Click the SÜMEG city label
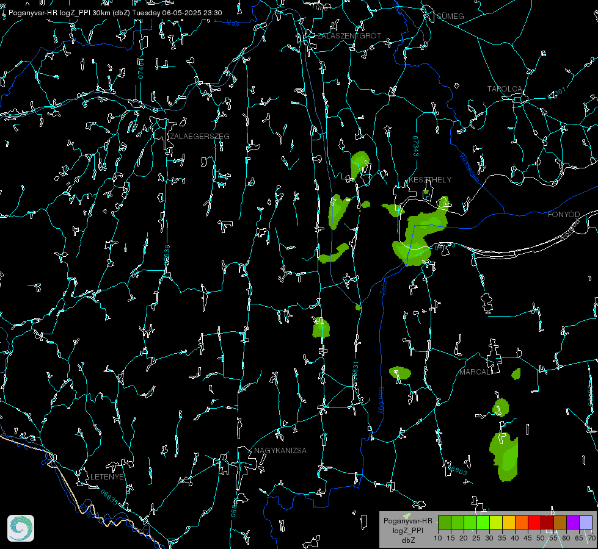Screen dimensions: 598x549 [450, 16]
